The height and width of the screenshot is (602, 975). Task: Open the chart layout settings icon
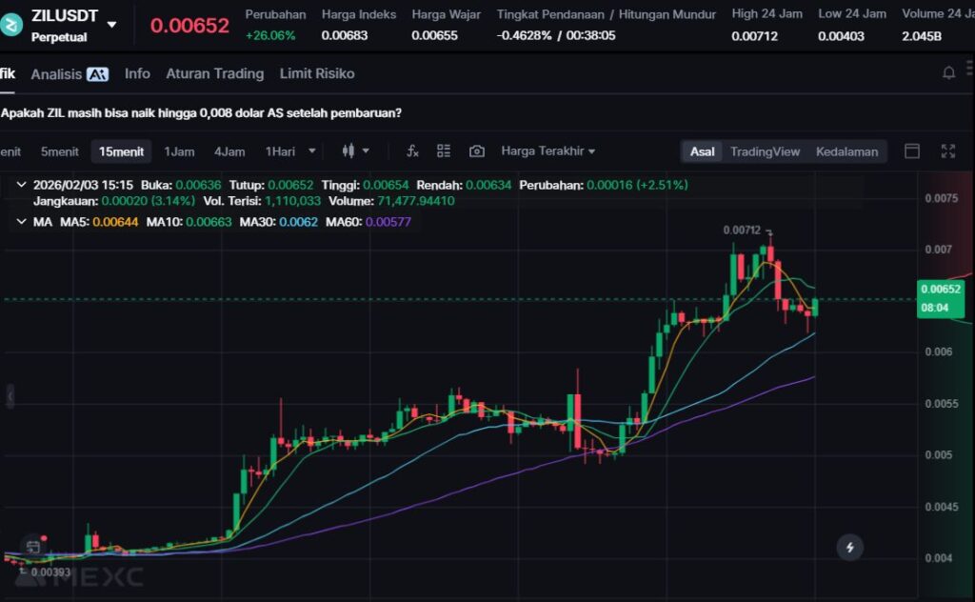[x=444, y=151]
